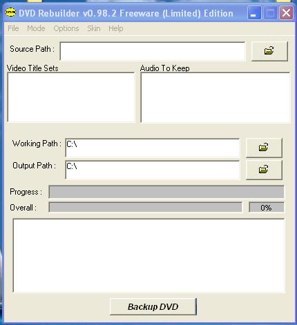Browse for the Working Path folder
This screenshot has width=297, height=325.
pos(264,148)
